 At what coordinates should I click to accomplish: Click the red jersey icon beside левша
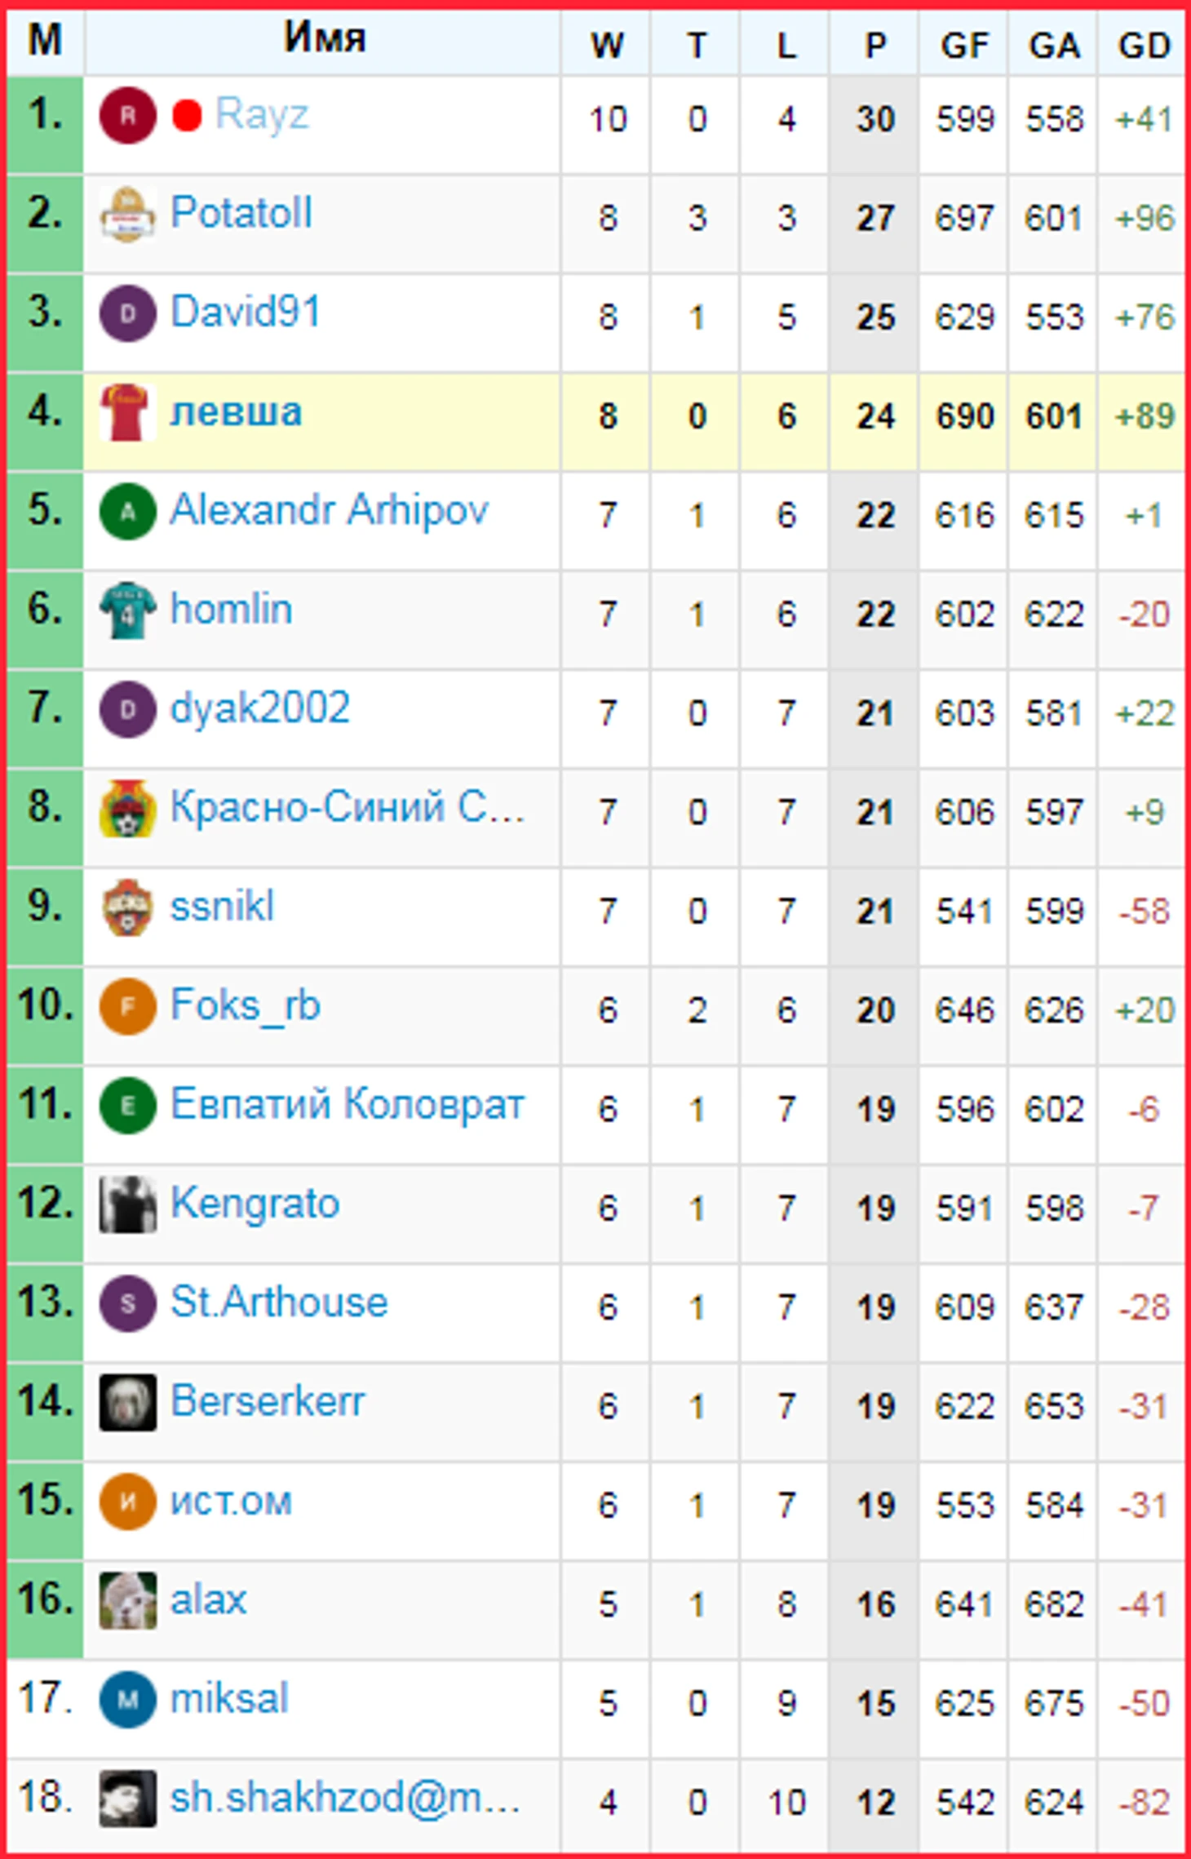tap(127, 413)
